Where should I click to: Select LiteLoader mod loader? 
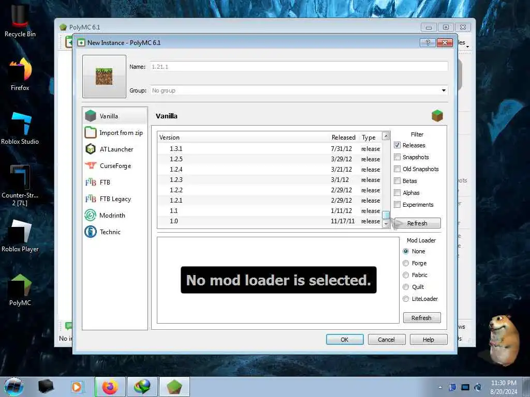pyautogui.click(x=406, y=299)
